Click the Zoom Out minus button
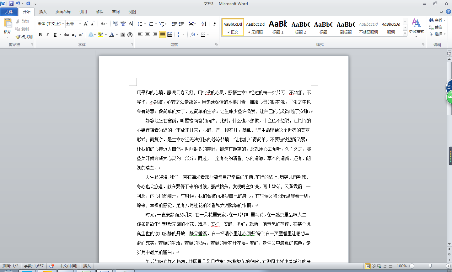Image resolution: width=452 pixels, height=272 pixels. [x=412, y=266]
